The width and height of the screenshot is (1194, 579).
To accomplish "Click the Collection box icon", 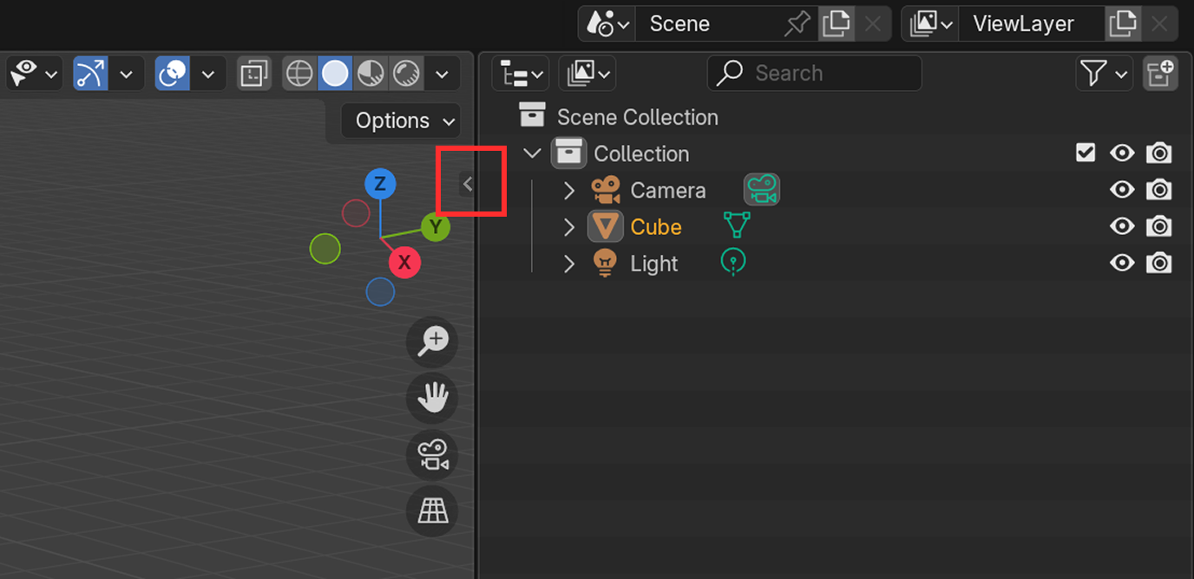I will [568, 154].
